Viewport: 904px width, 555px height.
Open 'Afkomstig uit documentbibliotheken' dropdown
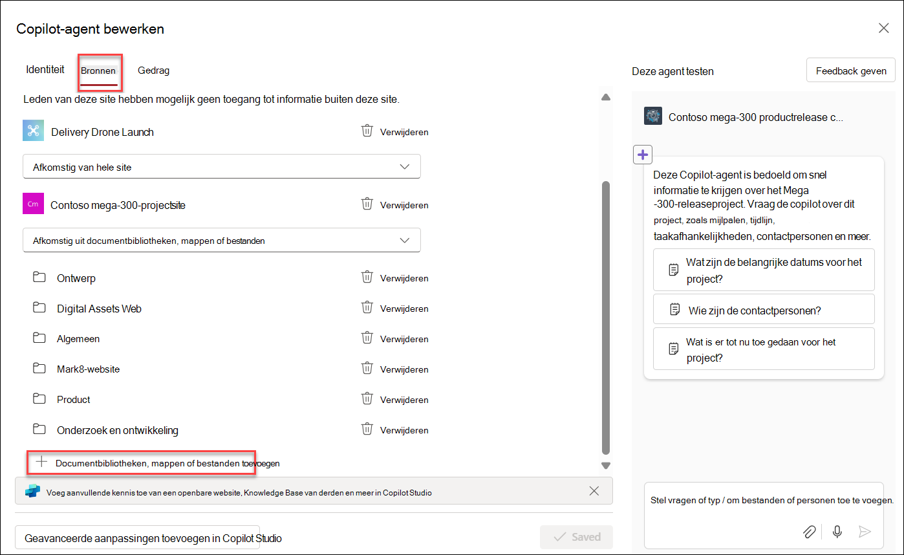click(222, 240)
